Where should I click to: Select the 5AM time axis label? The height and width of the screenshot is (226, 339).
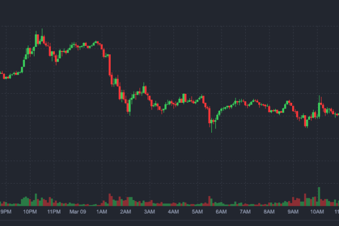click(x=197, y=211)
